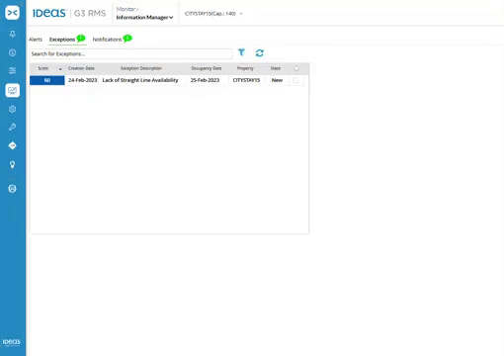Screen dimensions: 504x356
Task: Click the IDeaS logo icon at sidebar top
Action: click(x=13, y=13)
